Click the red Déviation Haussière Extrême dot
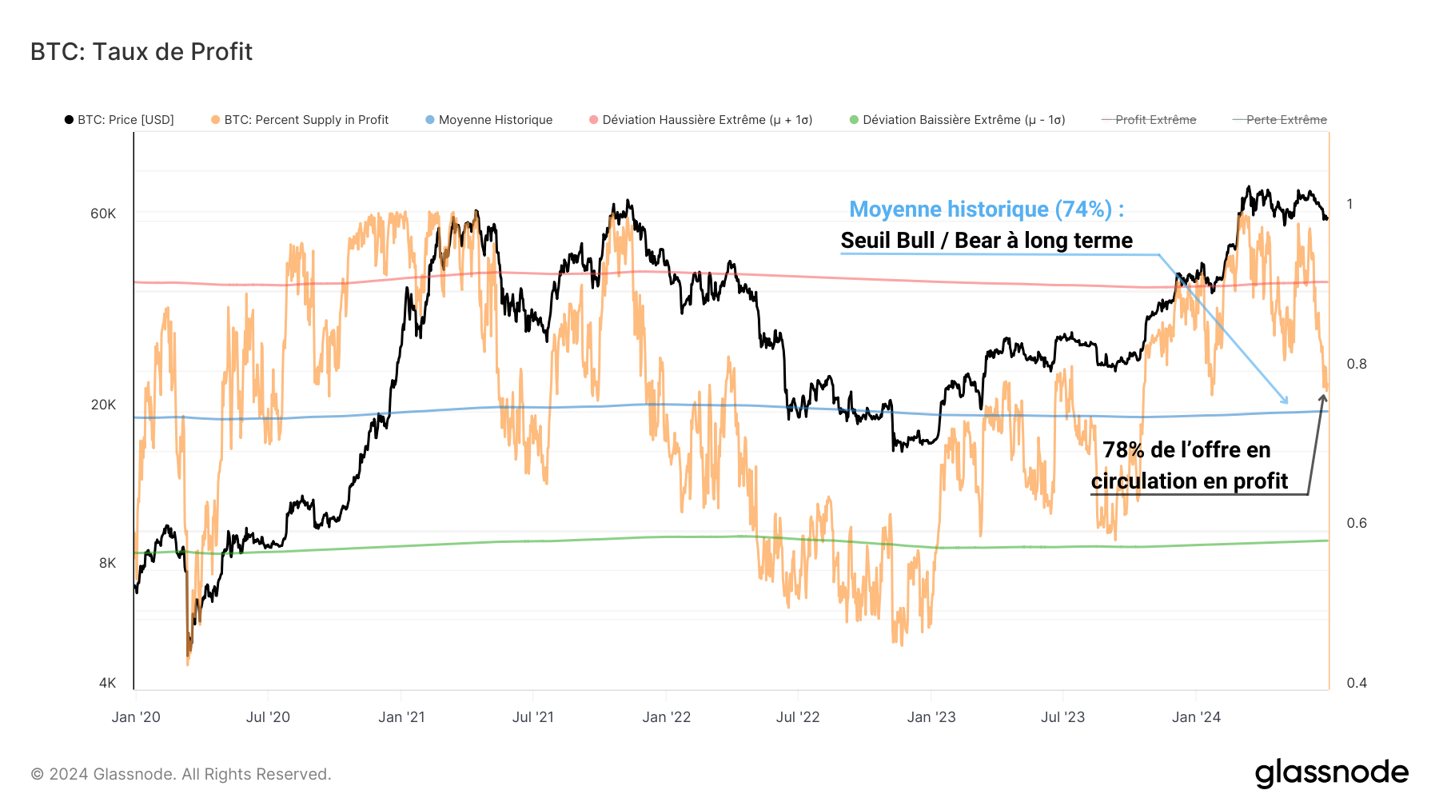This screenshot has height=810, width=1439. click(593, 120)
